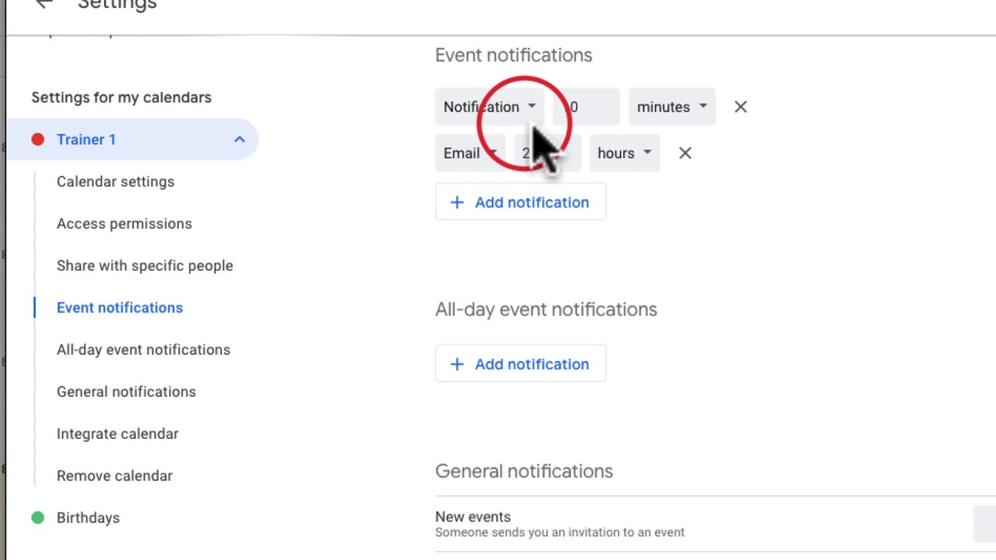Click 'Someone sends you an invitation' description
Image resolution: width=996 pixels, height=560 pixels.
559,532
